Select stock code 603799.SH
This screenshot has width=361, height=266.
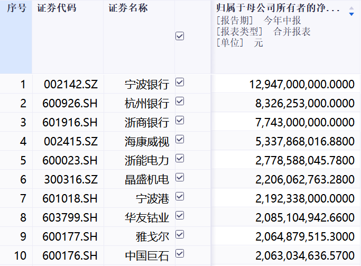[x=70, y=218]
